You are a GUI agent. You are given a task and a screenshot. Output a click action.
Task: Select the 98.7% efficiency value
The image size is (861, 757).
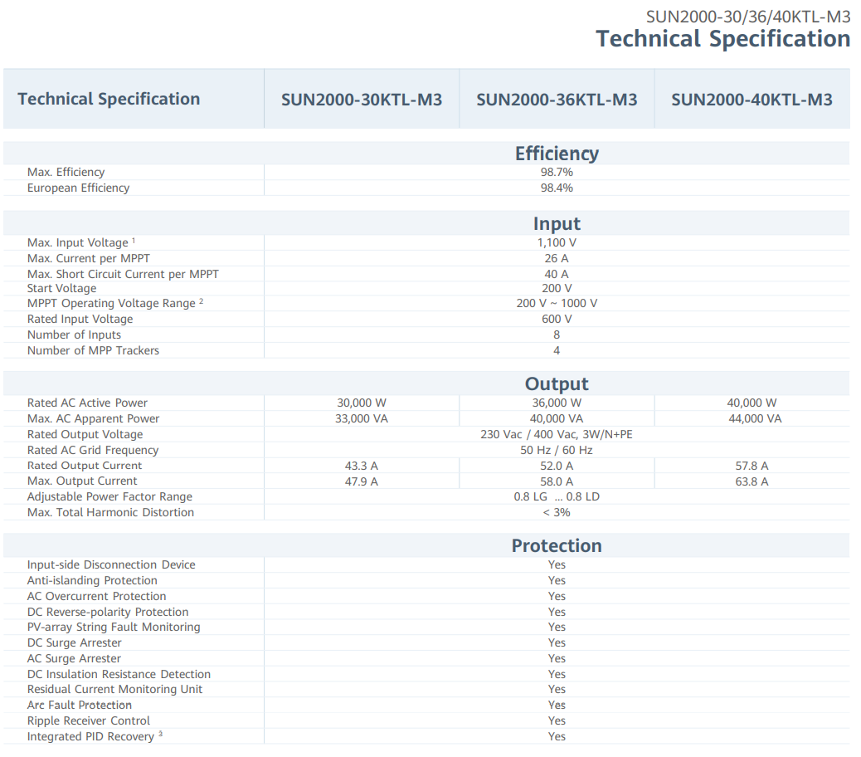[557, 172]
